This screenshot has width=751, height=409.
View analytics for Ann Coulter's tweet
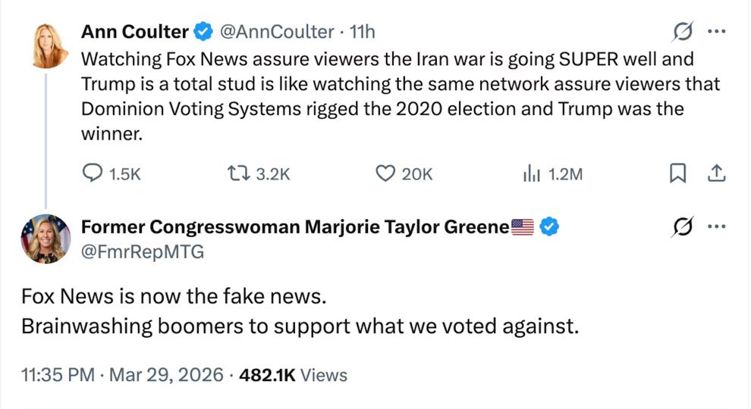(x=530, y=173)
